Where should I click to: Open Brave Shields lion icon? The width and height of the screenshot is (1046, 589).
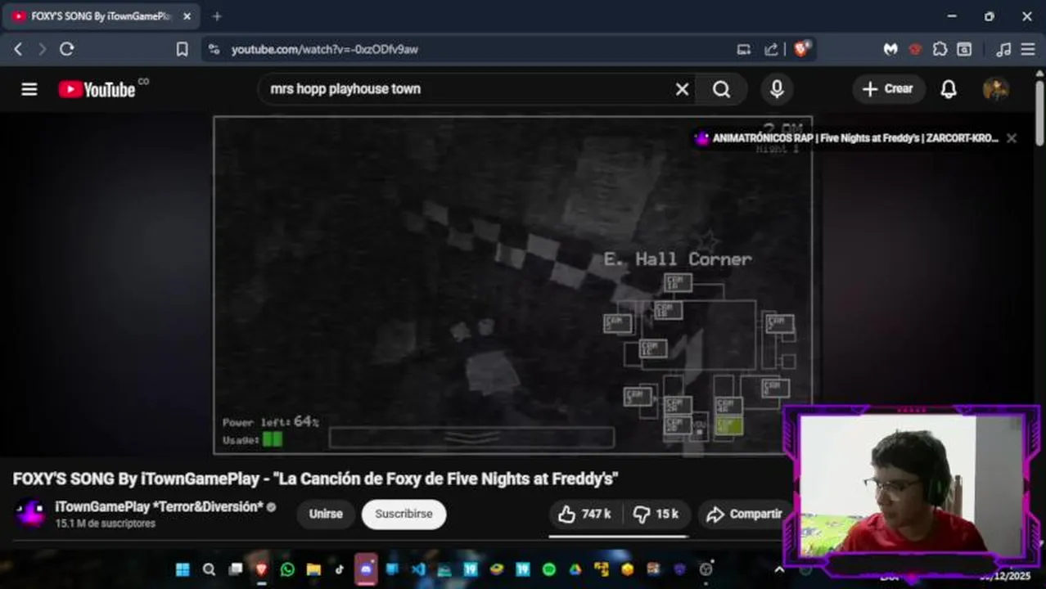point(802,49)
